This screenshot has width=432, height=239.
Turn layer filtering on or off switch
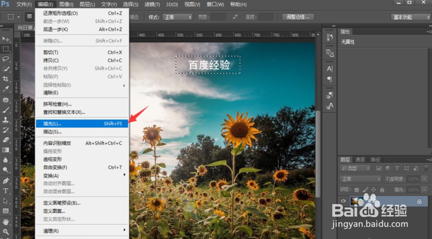pyautogui.click(x=426, y=168)
